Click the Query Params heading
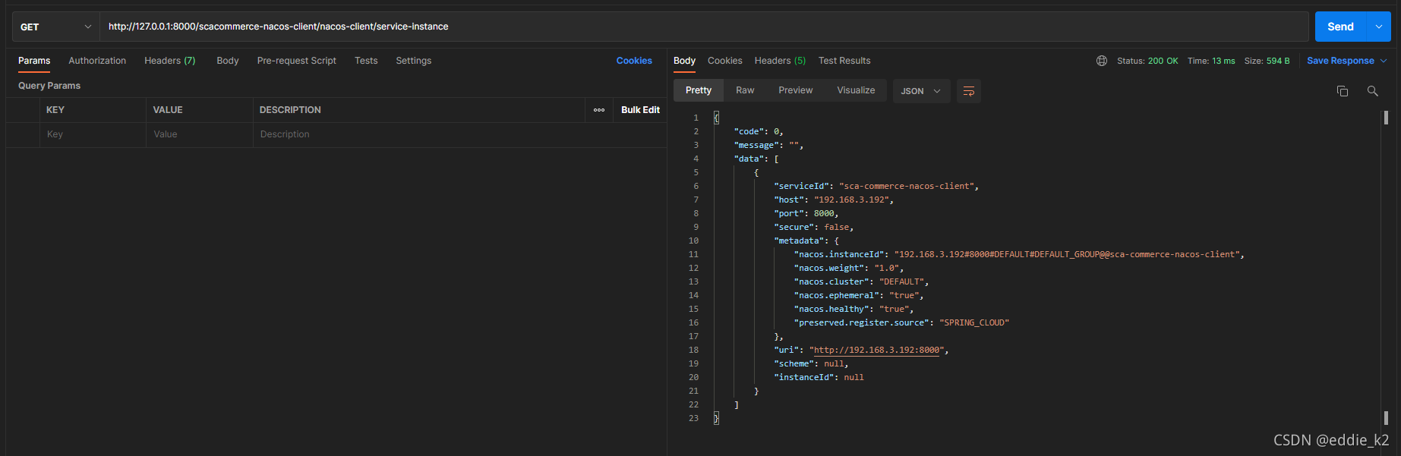Screen dimensions: 1401x456 coord(49,86)
